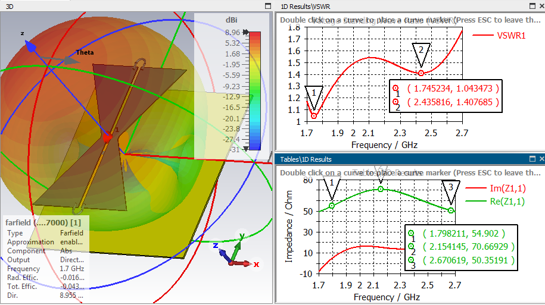Click marker value 2.154145, 70.66929
This screenshot has height=305, width=545.
point(469,247)
